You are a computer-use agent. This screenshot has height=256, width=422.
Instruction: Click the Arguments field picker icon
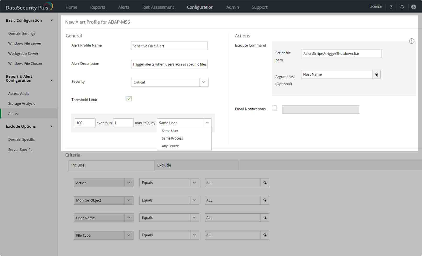pos(376,75)
